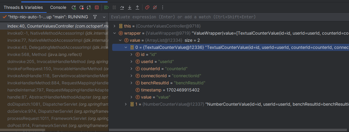Click the running thread checkmark icon
The width and height of the screenshot is (349, 132).
[4, 17]
